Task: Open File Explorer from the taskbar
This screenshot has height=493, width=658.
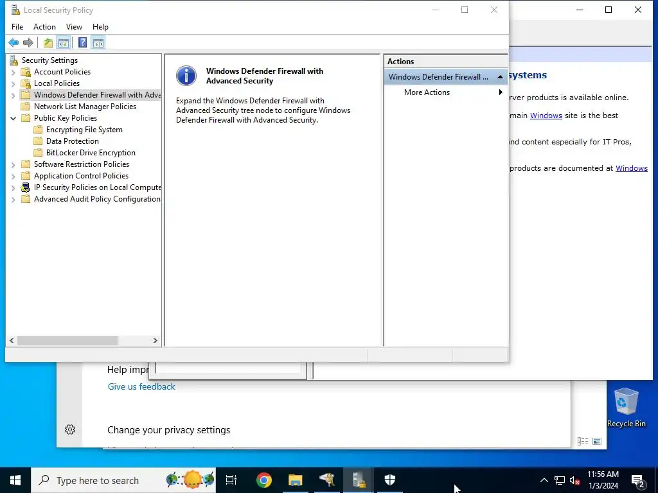Action: coord(296,480)
